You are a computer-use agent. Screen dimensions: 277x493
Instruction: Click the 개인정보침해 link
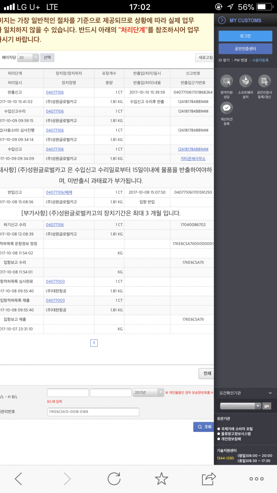pyautogui.click(x=231, y=439)
